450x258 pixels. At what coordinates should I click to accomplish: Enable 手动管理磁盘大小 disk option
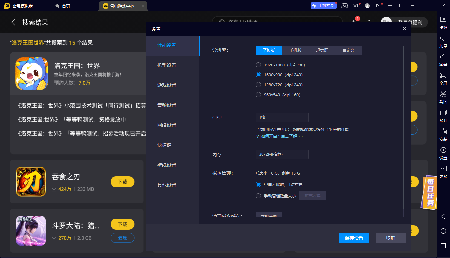tap(258, 196)
